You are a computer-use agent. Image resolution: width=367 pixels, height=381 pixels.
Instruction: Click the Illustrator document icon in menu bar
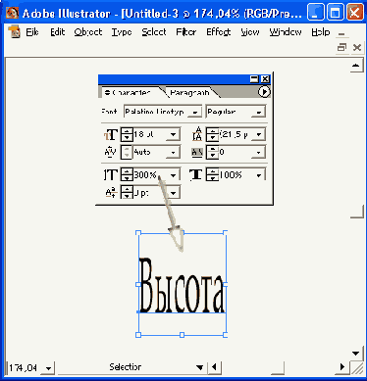(x=15, y=32)
